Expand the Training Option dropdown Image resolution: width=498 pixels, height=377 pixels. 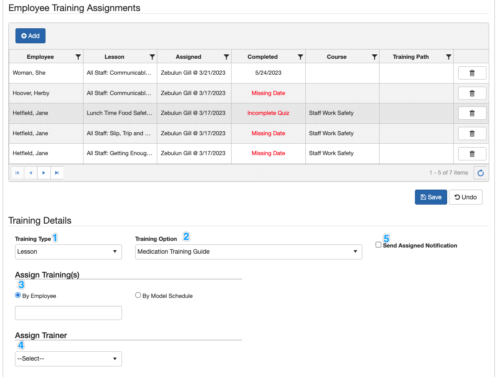tap(248, 251)
